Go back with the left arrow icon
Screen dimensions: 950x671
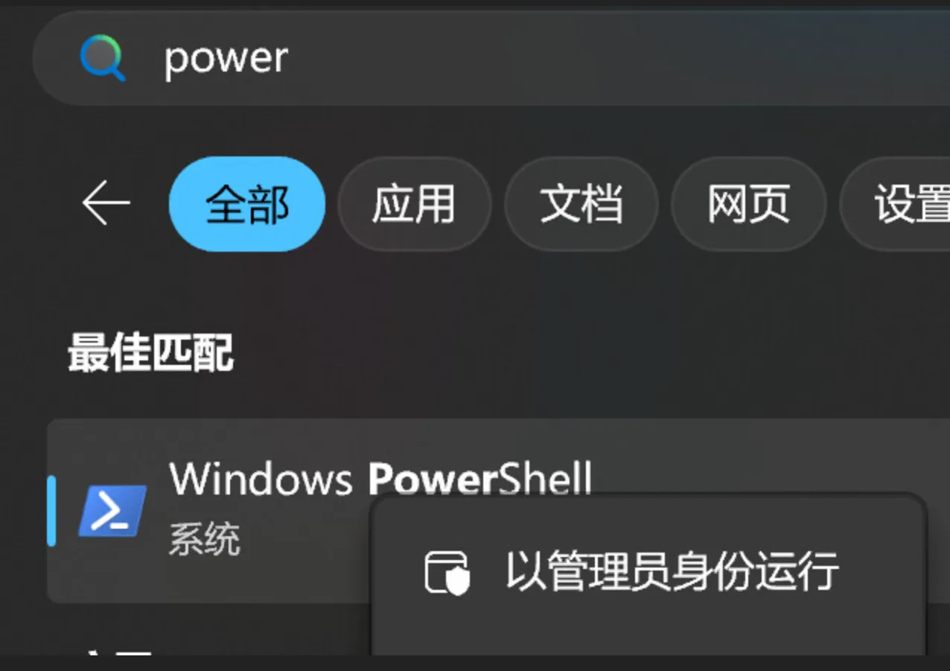(x=106, y=203)
